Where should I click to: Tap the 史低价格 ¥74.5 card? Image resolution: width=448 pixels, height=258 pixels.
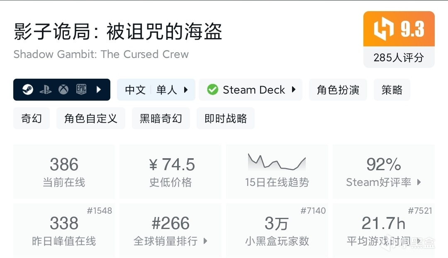[x=170, y=171]
